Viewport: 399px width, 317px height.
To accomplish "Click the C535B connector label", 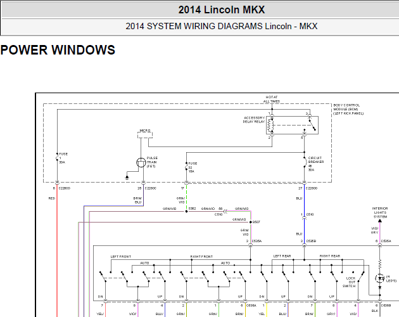I will click(311, 241).
